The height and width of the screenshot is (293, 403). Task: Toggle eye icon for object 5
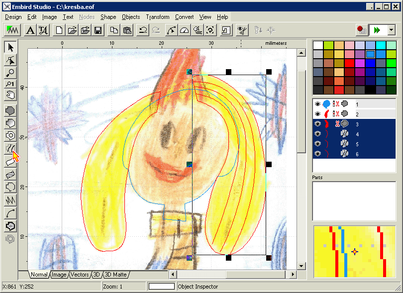point(317,144)
